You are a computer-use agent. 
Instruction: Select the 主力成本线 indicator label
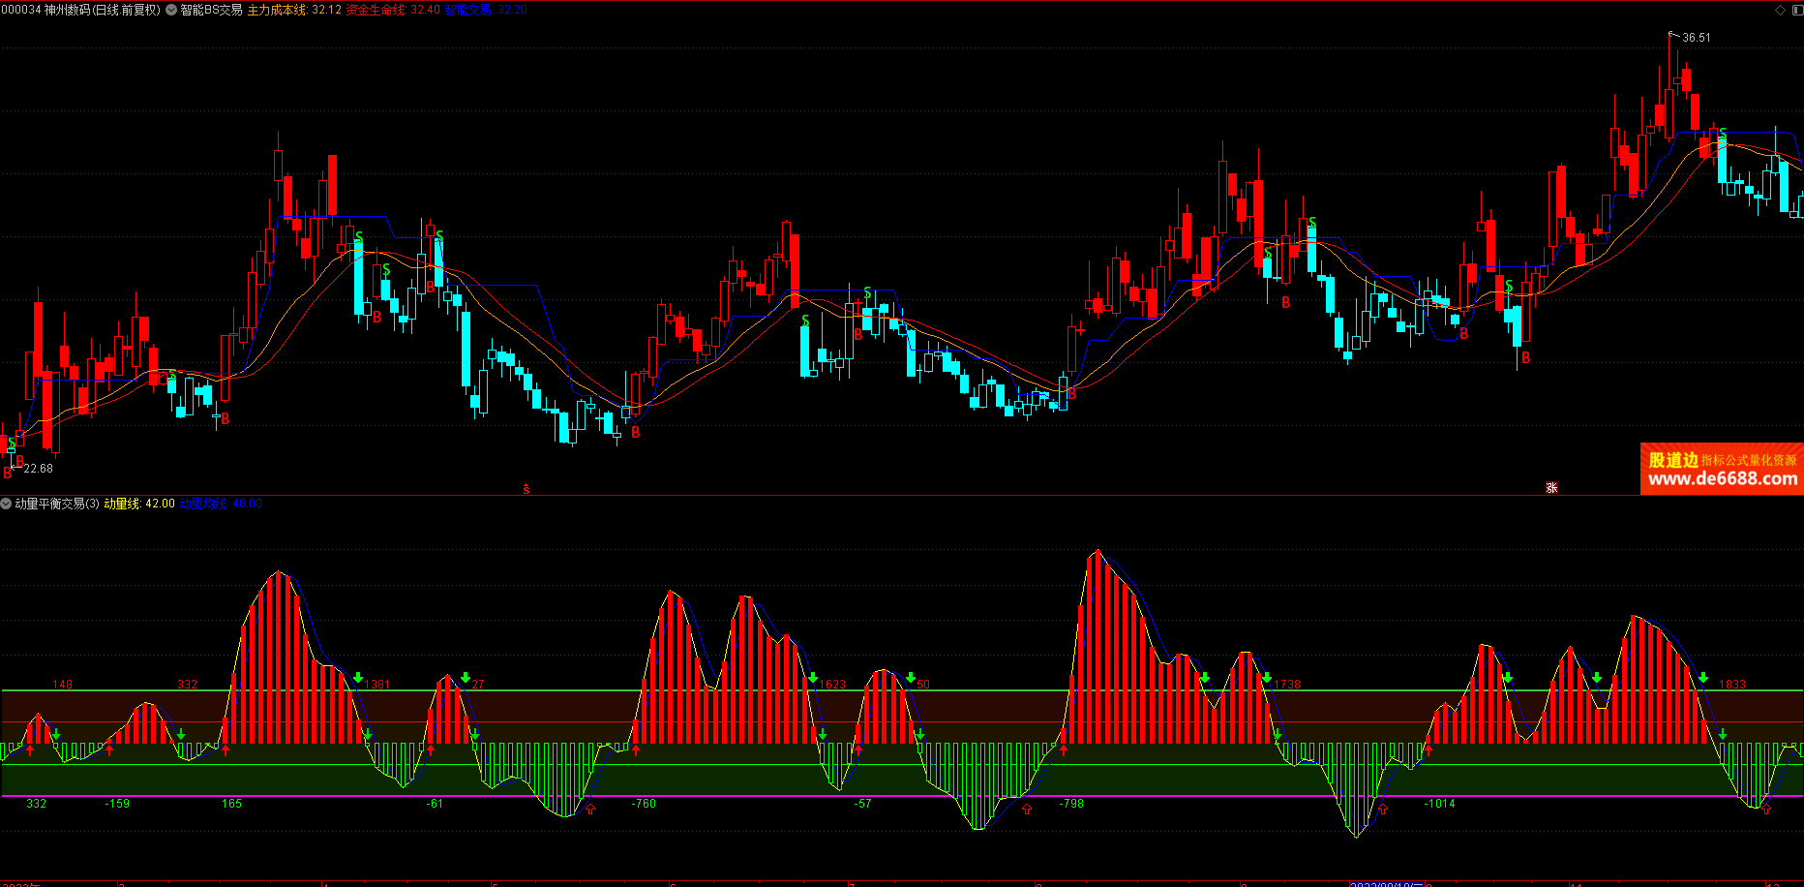(277, 10)
